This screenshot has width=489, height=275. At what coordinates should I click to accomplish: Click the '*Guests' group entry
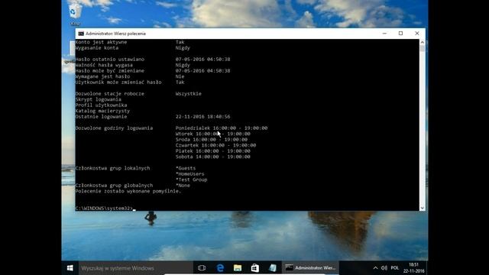pyautogui.click(x=186, y=168)
